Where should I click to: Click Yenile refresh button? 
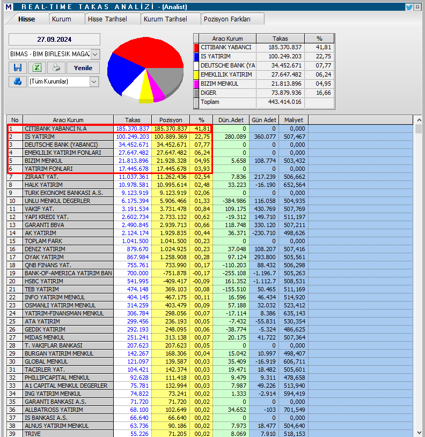tap(83, 67)
